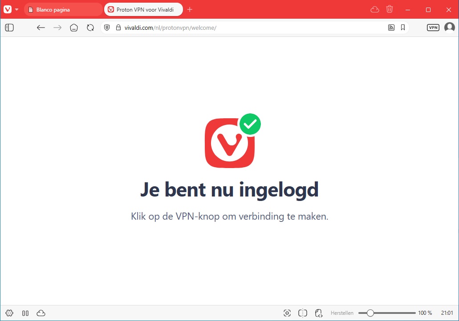The image size is (459, 321).
Task: Open the page feeds RSS icon
Action: (x=391, y=28)
